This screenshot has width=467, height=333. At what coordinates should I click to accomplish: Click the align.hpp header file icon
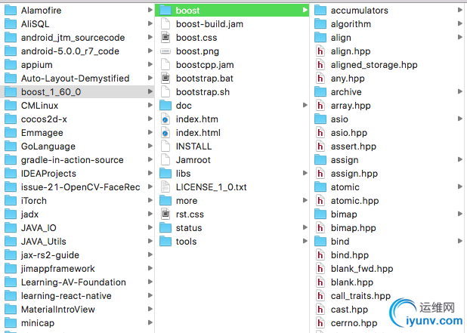pos(320,51)
